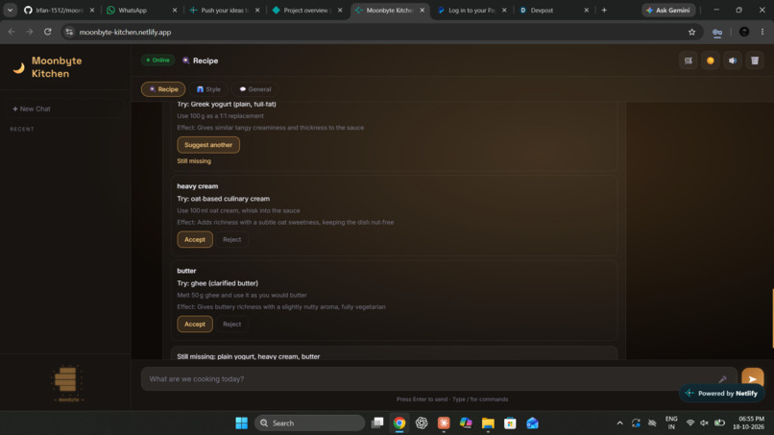Image resolution: width=774 pixels, height=435 pixels.
Task: Open File Explorer from taskbar
Action: pos(488,423)
